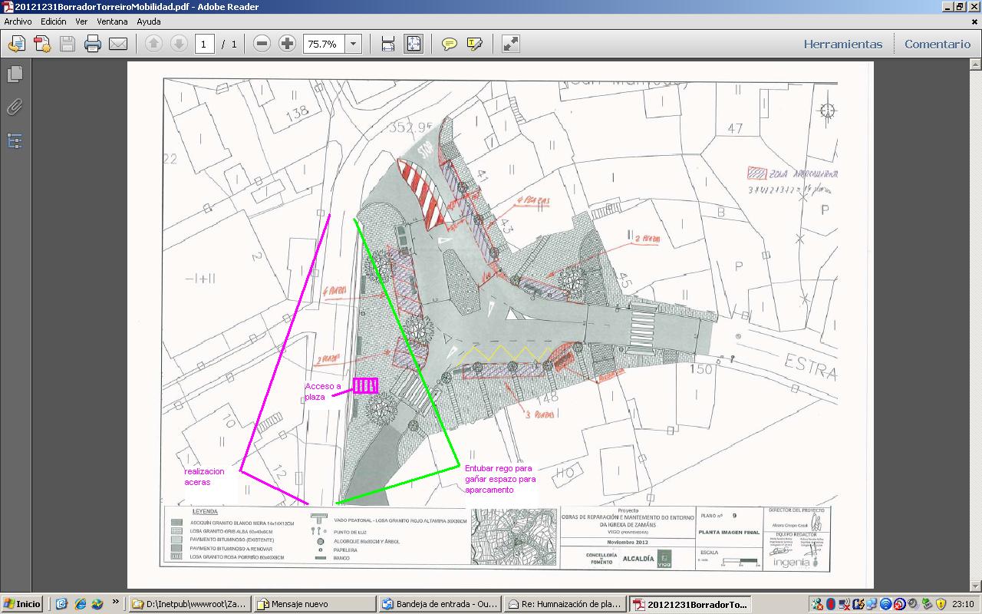Click the Print file icon
This screenshot has height=614, width=982.
click(x=93, y=44)
